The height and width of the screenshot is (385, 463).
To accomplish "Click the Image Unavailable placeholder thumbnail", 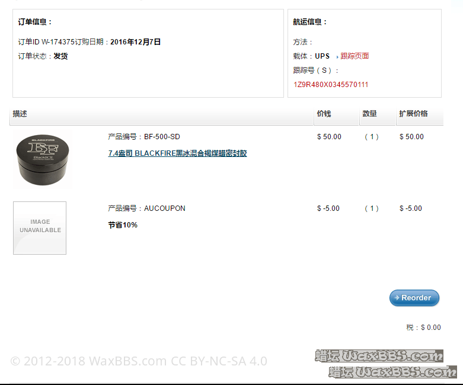I will [40, 228].
